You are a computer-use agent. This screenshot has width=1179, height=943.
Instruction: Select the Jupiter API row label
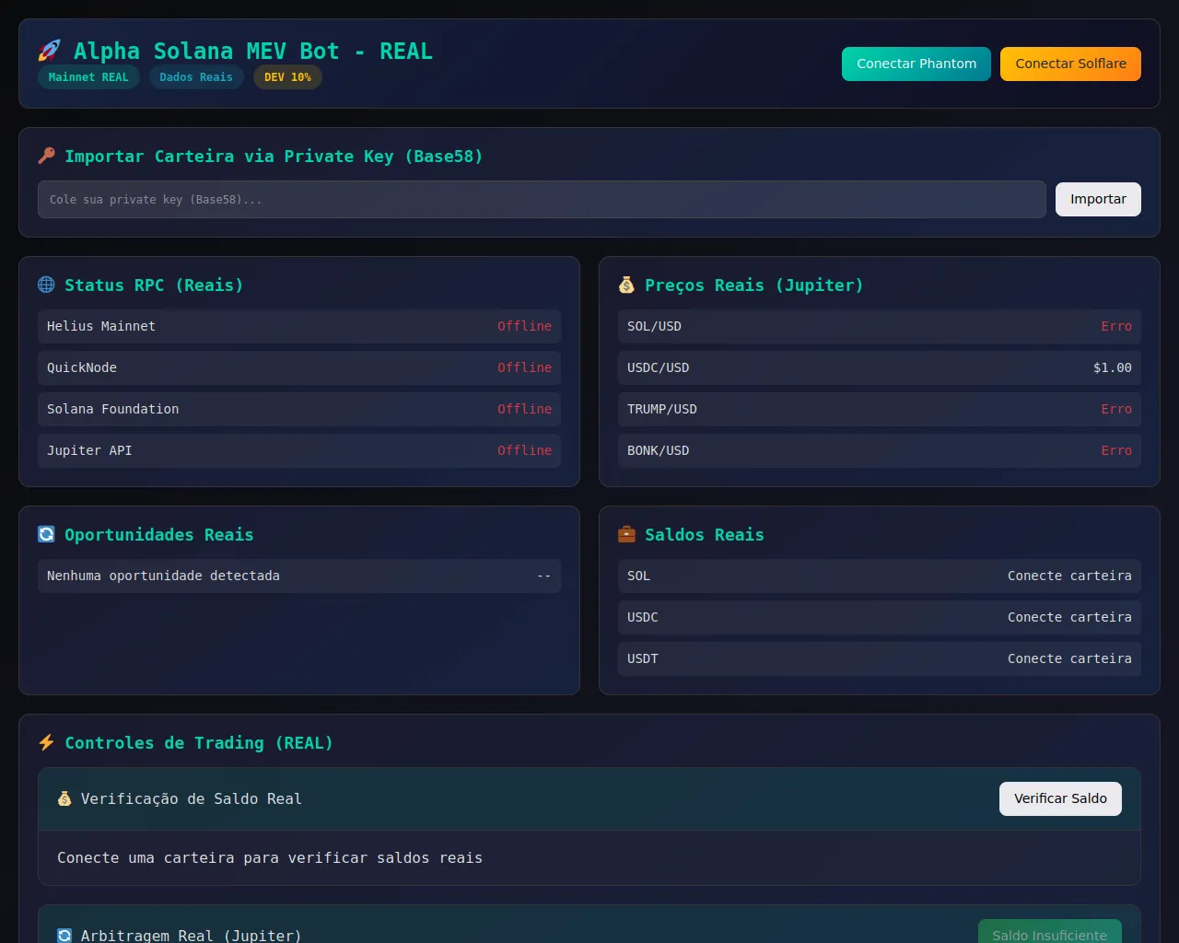tap(89, 450)
